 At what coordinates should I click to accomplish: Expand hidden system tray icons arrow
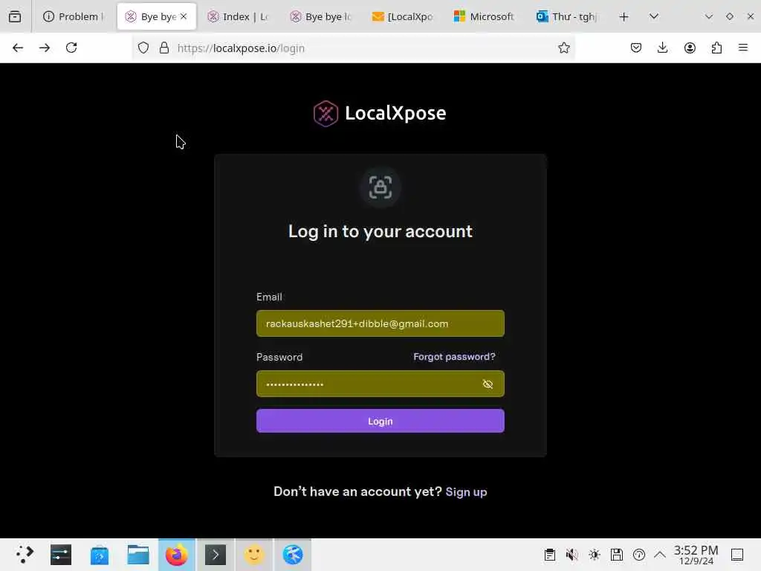pyautogui.click(x=660, y=555)
